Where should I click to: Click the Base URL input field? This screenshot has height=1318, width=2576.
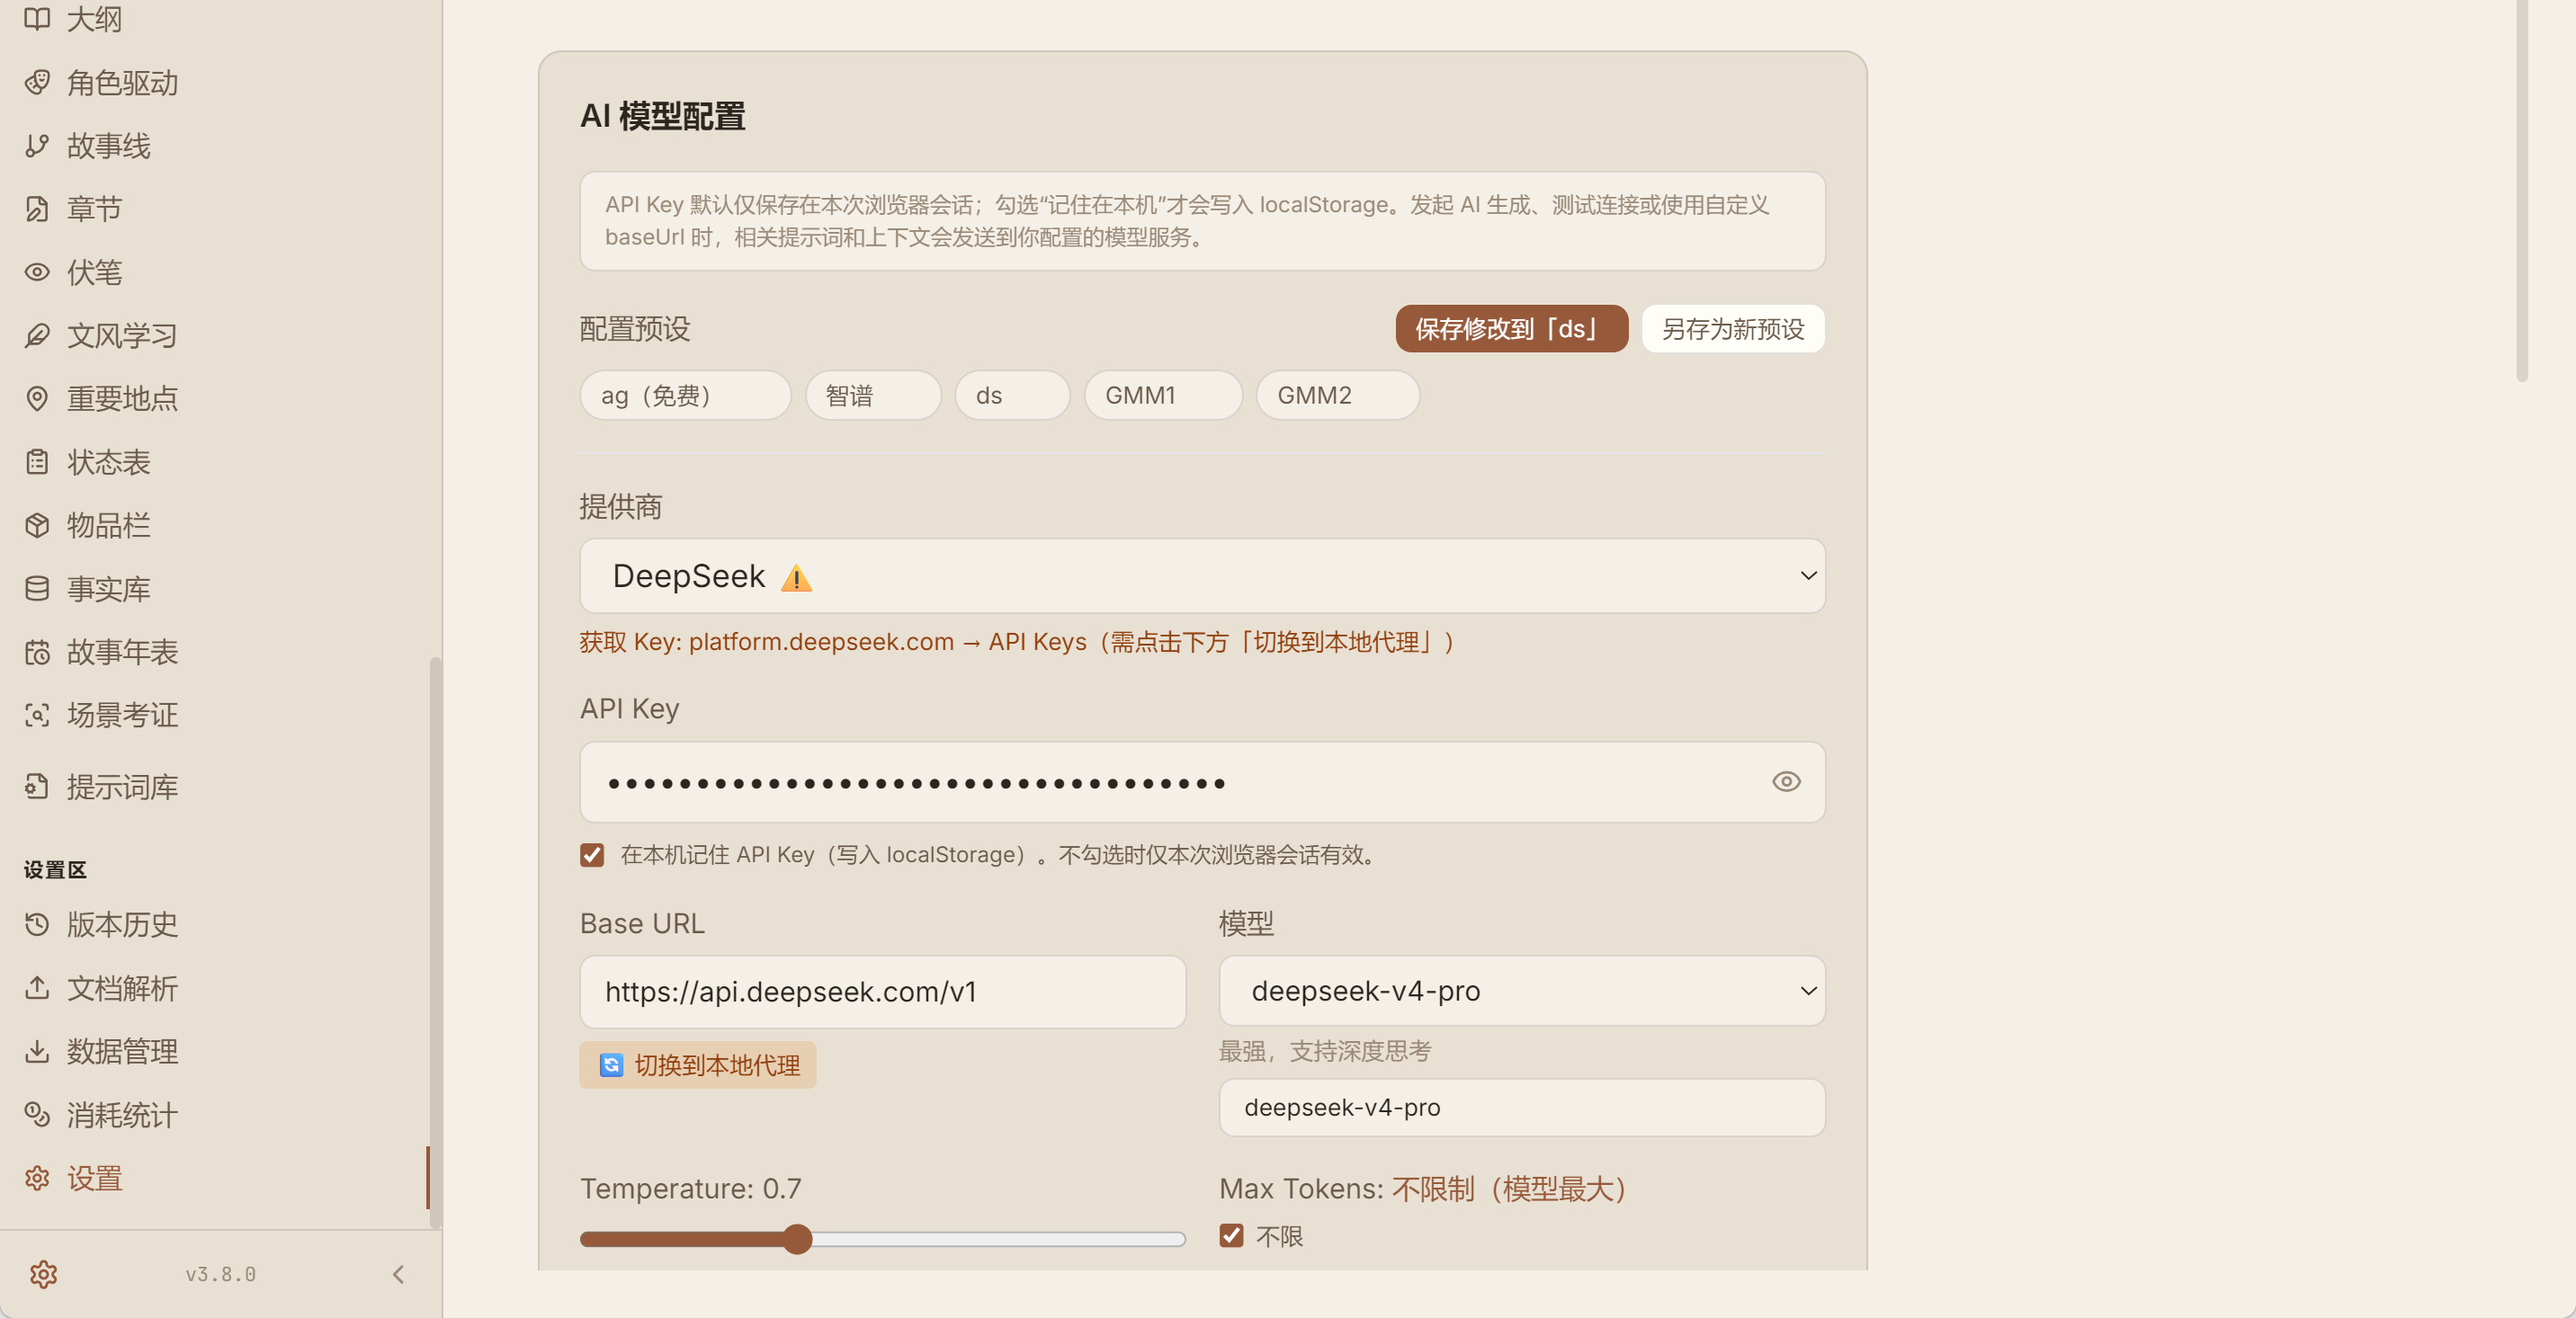click(882, 992)
